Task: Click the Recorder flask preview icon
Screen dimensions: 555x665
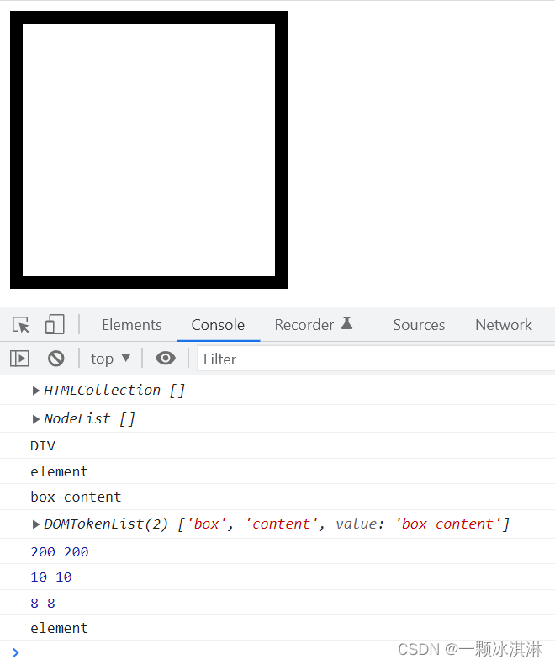Action: [347, 323]
